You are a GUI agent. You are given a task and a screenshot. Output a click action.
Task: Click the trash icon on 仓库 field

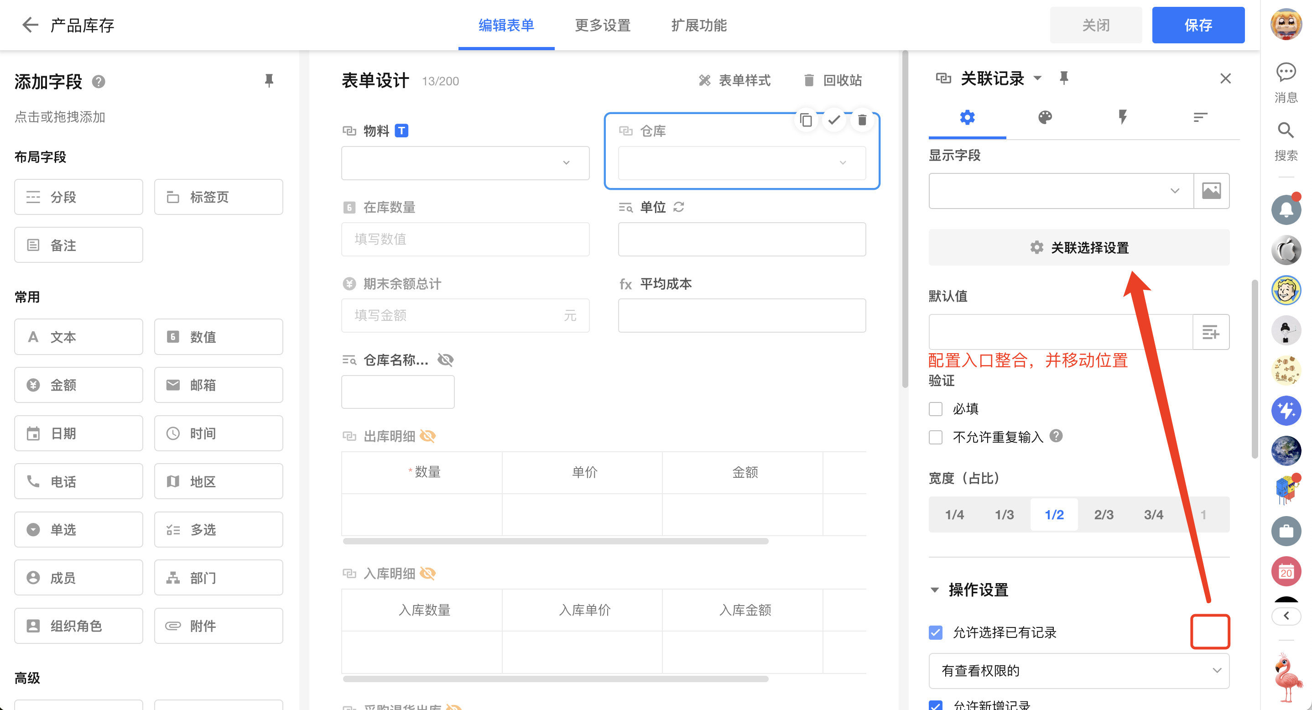point(862,120)
